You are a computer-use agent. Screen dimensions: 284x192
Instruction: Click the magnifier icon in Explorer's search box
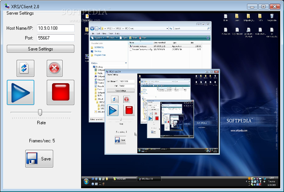click(208, 29)
